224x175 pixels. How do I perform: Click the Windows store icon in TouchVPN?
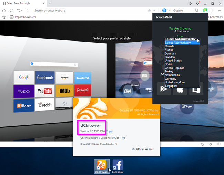point(196,90)
